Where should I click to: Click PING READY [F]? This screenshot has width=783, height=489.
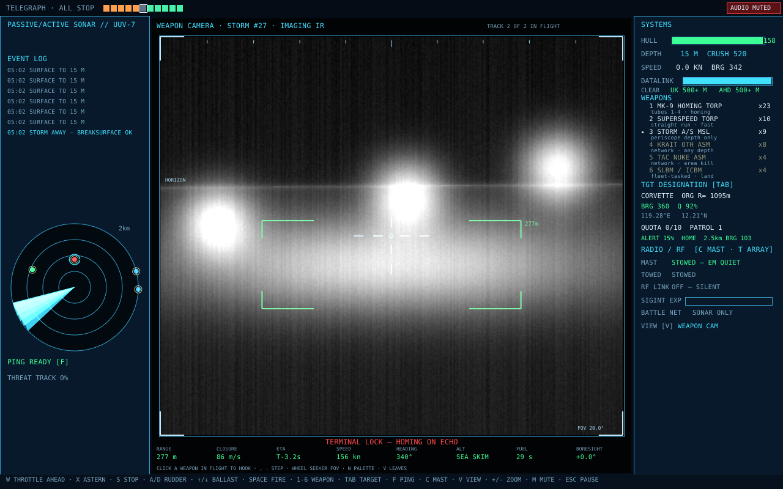point(38,362)
